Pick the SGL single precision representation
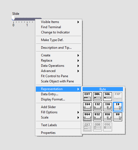Viewport: 138px width, 150px height. (108, 97)
